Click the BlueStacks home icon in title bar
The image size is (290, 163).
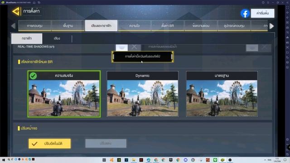[34, 3]
